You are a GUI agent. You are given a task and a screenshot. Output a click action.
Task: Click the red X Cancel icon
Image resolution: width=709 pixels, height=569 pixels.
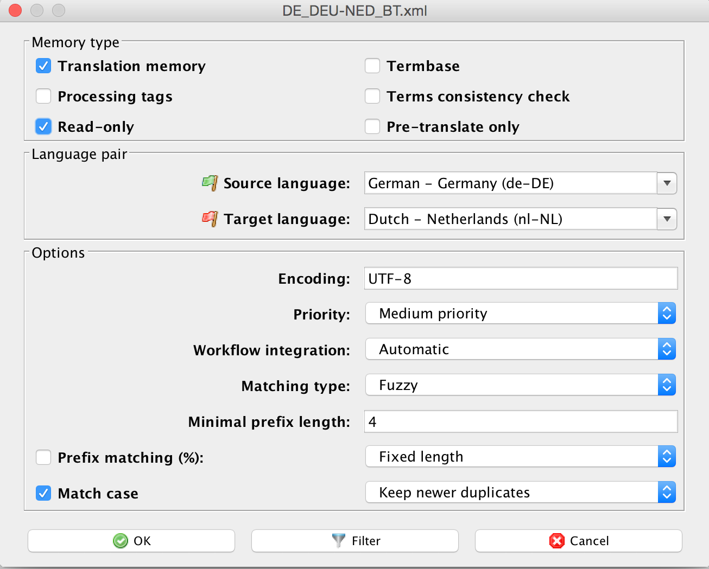click(x=557, y=541)
